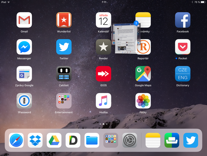Tap the Pocket label text
Screen dimensions: 207x156
pyautogui.click(x=183, y=58)
